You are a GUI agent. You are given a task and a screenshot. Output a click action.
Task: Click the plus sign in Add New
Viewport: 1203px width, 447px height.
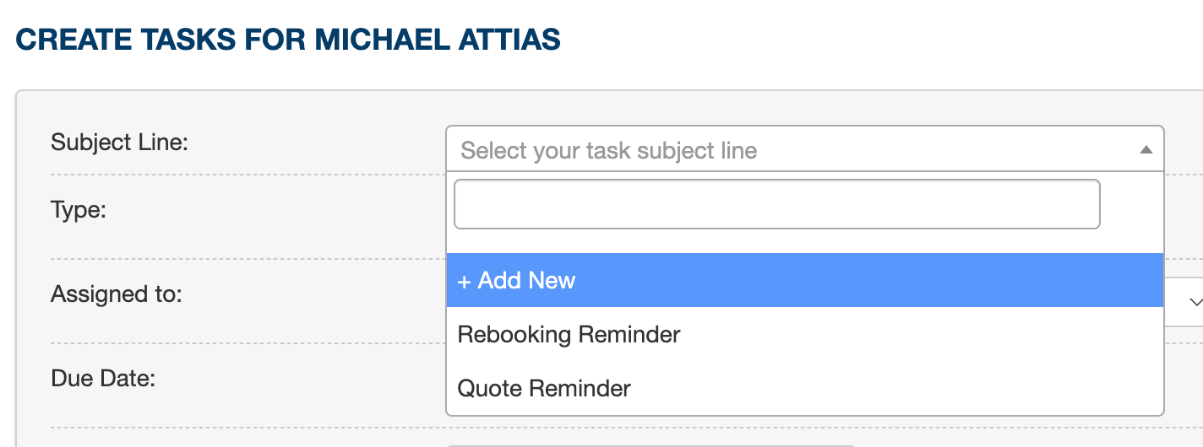click(x=464, y=281)
